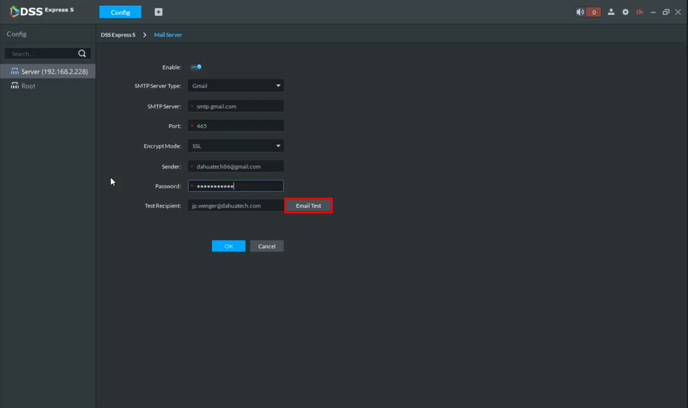Minimize the DSS Express window
Screen dimensions: 688x408
[x=653, y=12]
